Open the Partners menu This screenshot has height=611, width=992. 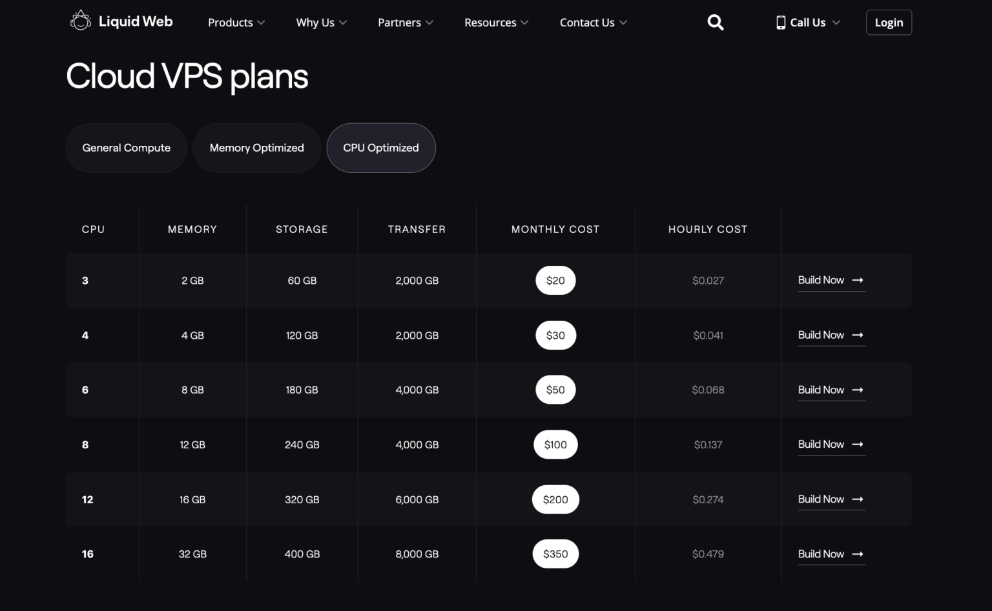tap(404, 22)
